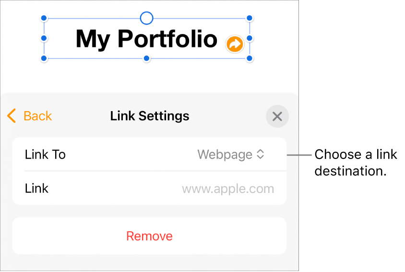
Task: Click the bottom-center selection handle
Action: coord(147,58)
